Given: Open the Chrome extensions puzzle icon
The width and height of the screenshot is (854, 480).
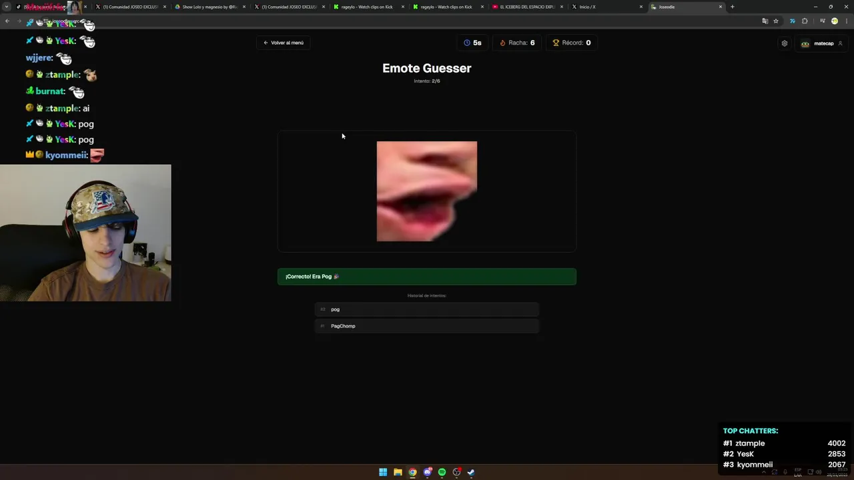Looking at the screenshot, I should coord(805,21).
